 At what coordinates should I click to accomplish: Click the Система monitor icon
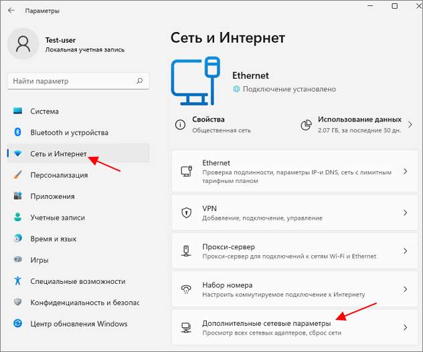click(18, 111)
